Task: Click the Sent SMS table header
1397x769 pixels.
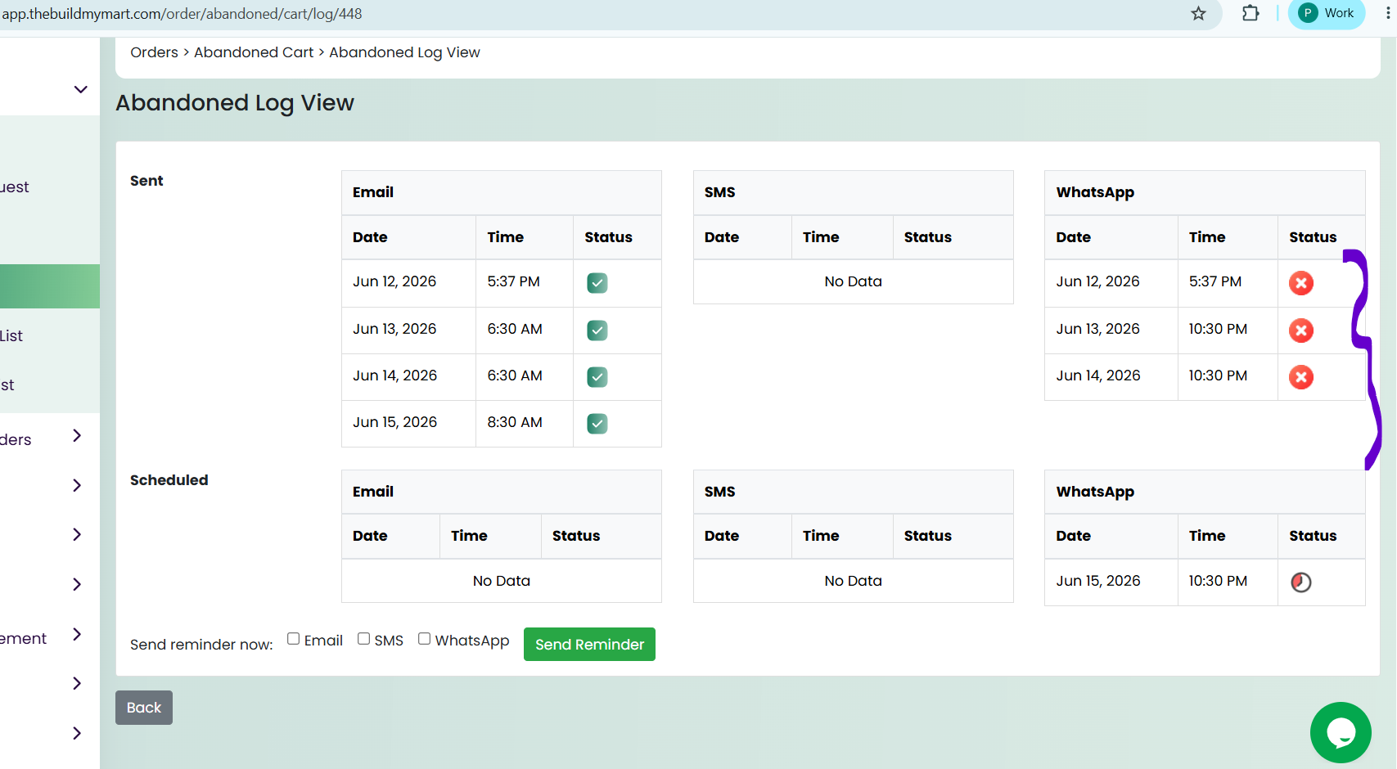Action: click(853, 192)
